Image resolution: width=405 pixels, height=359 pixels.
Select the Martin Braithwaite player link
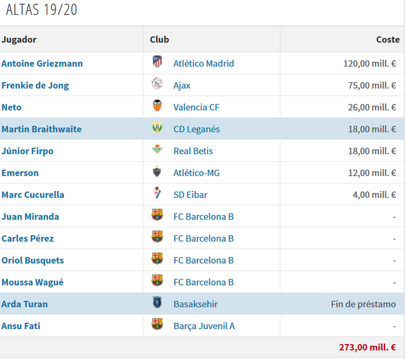(x=42, y=129)
